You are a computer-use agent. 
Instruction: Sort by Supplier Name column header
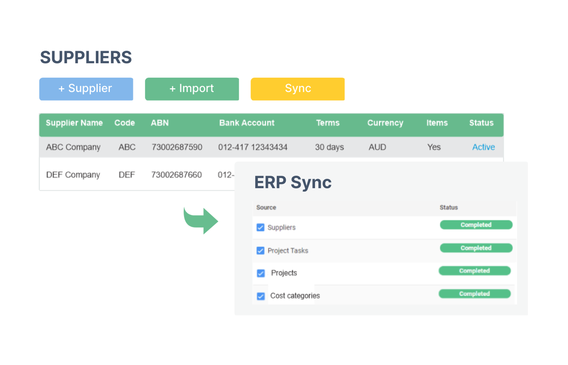tap(74, 123)
